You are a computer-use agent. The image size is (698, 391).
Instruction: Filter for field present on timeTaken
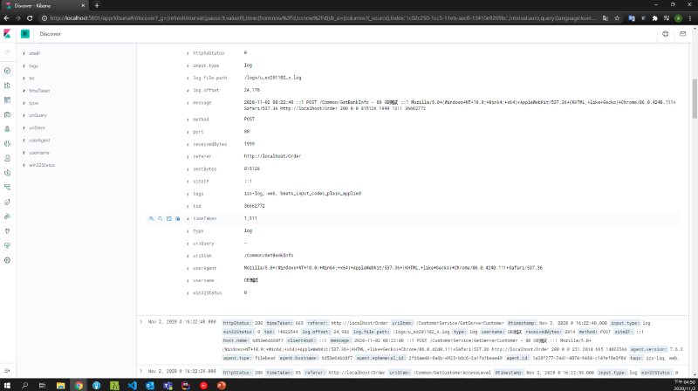[177, 218]
